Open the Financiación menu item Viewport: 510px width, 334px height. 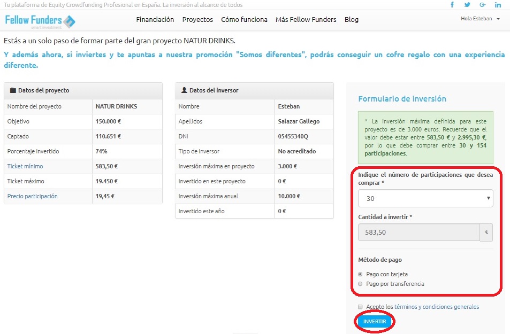pyautogui.click(x=155, y=20)
